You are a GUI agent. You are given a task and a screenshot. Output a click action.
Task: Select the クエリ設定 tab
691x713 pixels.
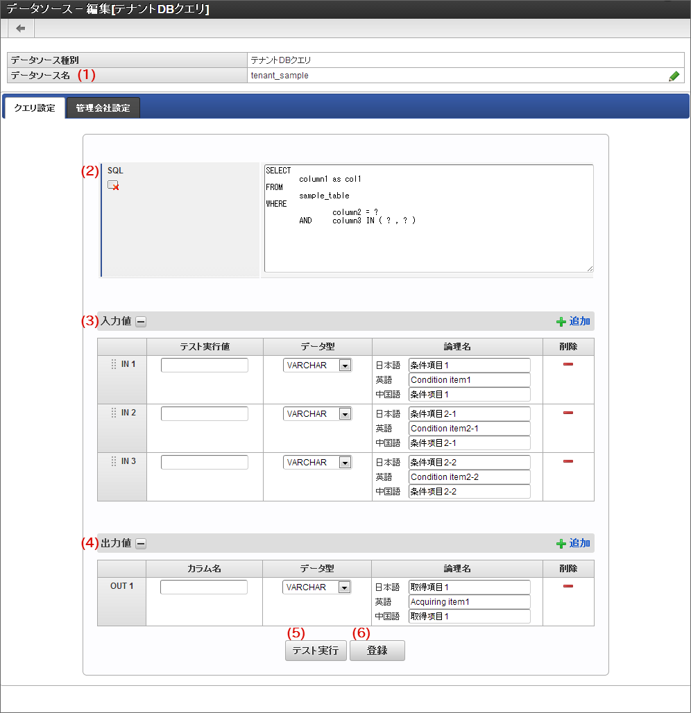[x=35, y=108]
